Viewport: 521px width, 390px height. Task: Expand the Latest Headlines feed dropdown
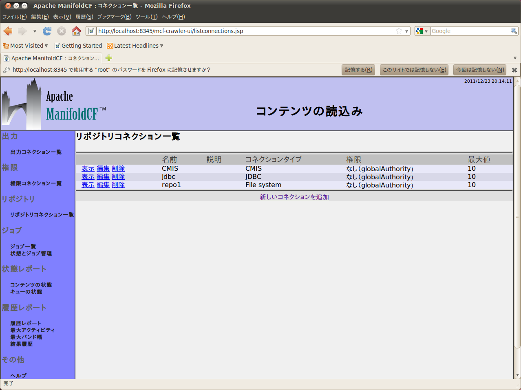click(135, 46)
